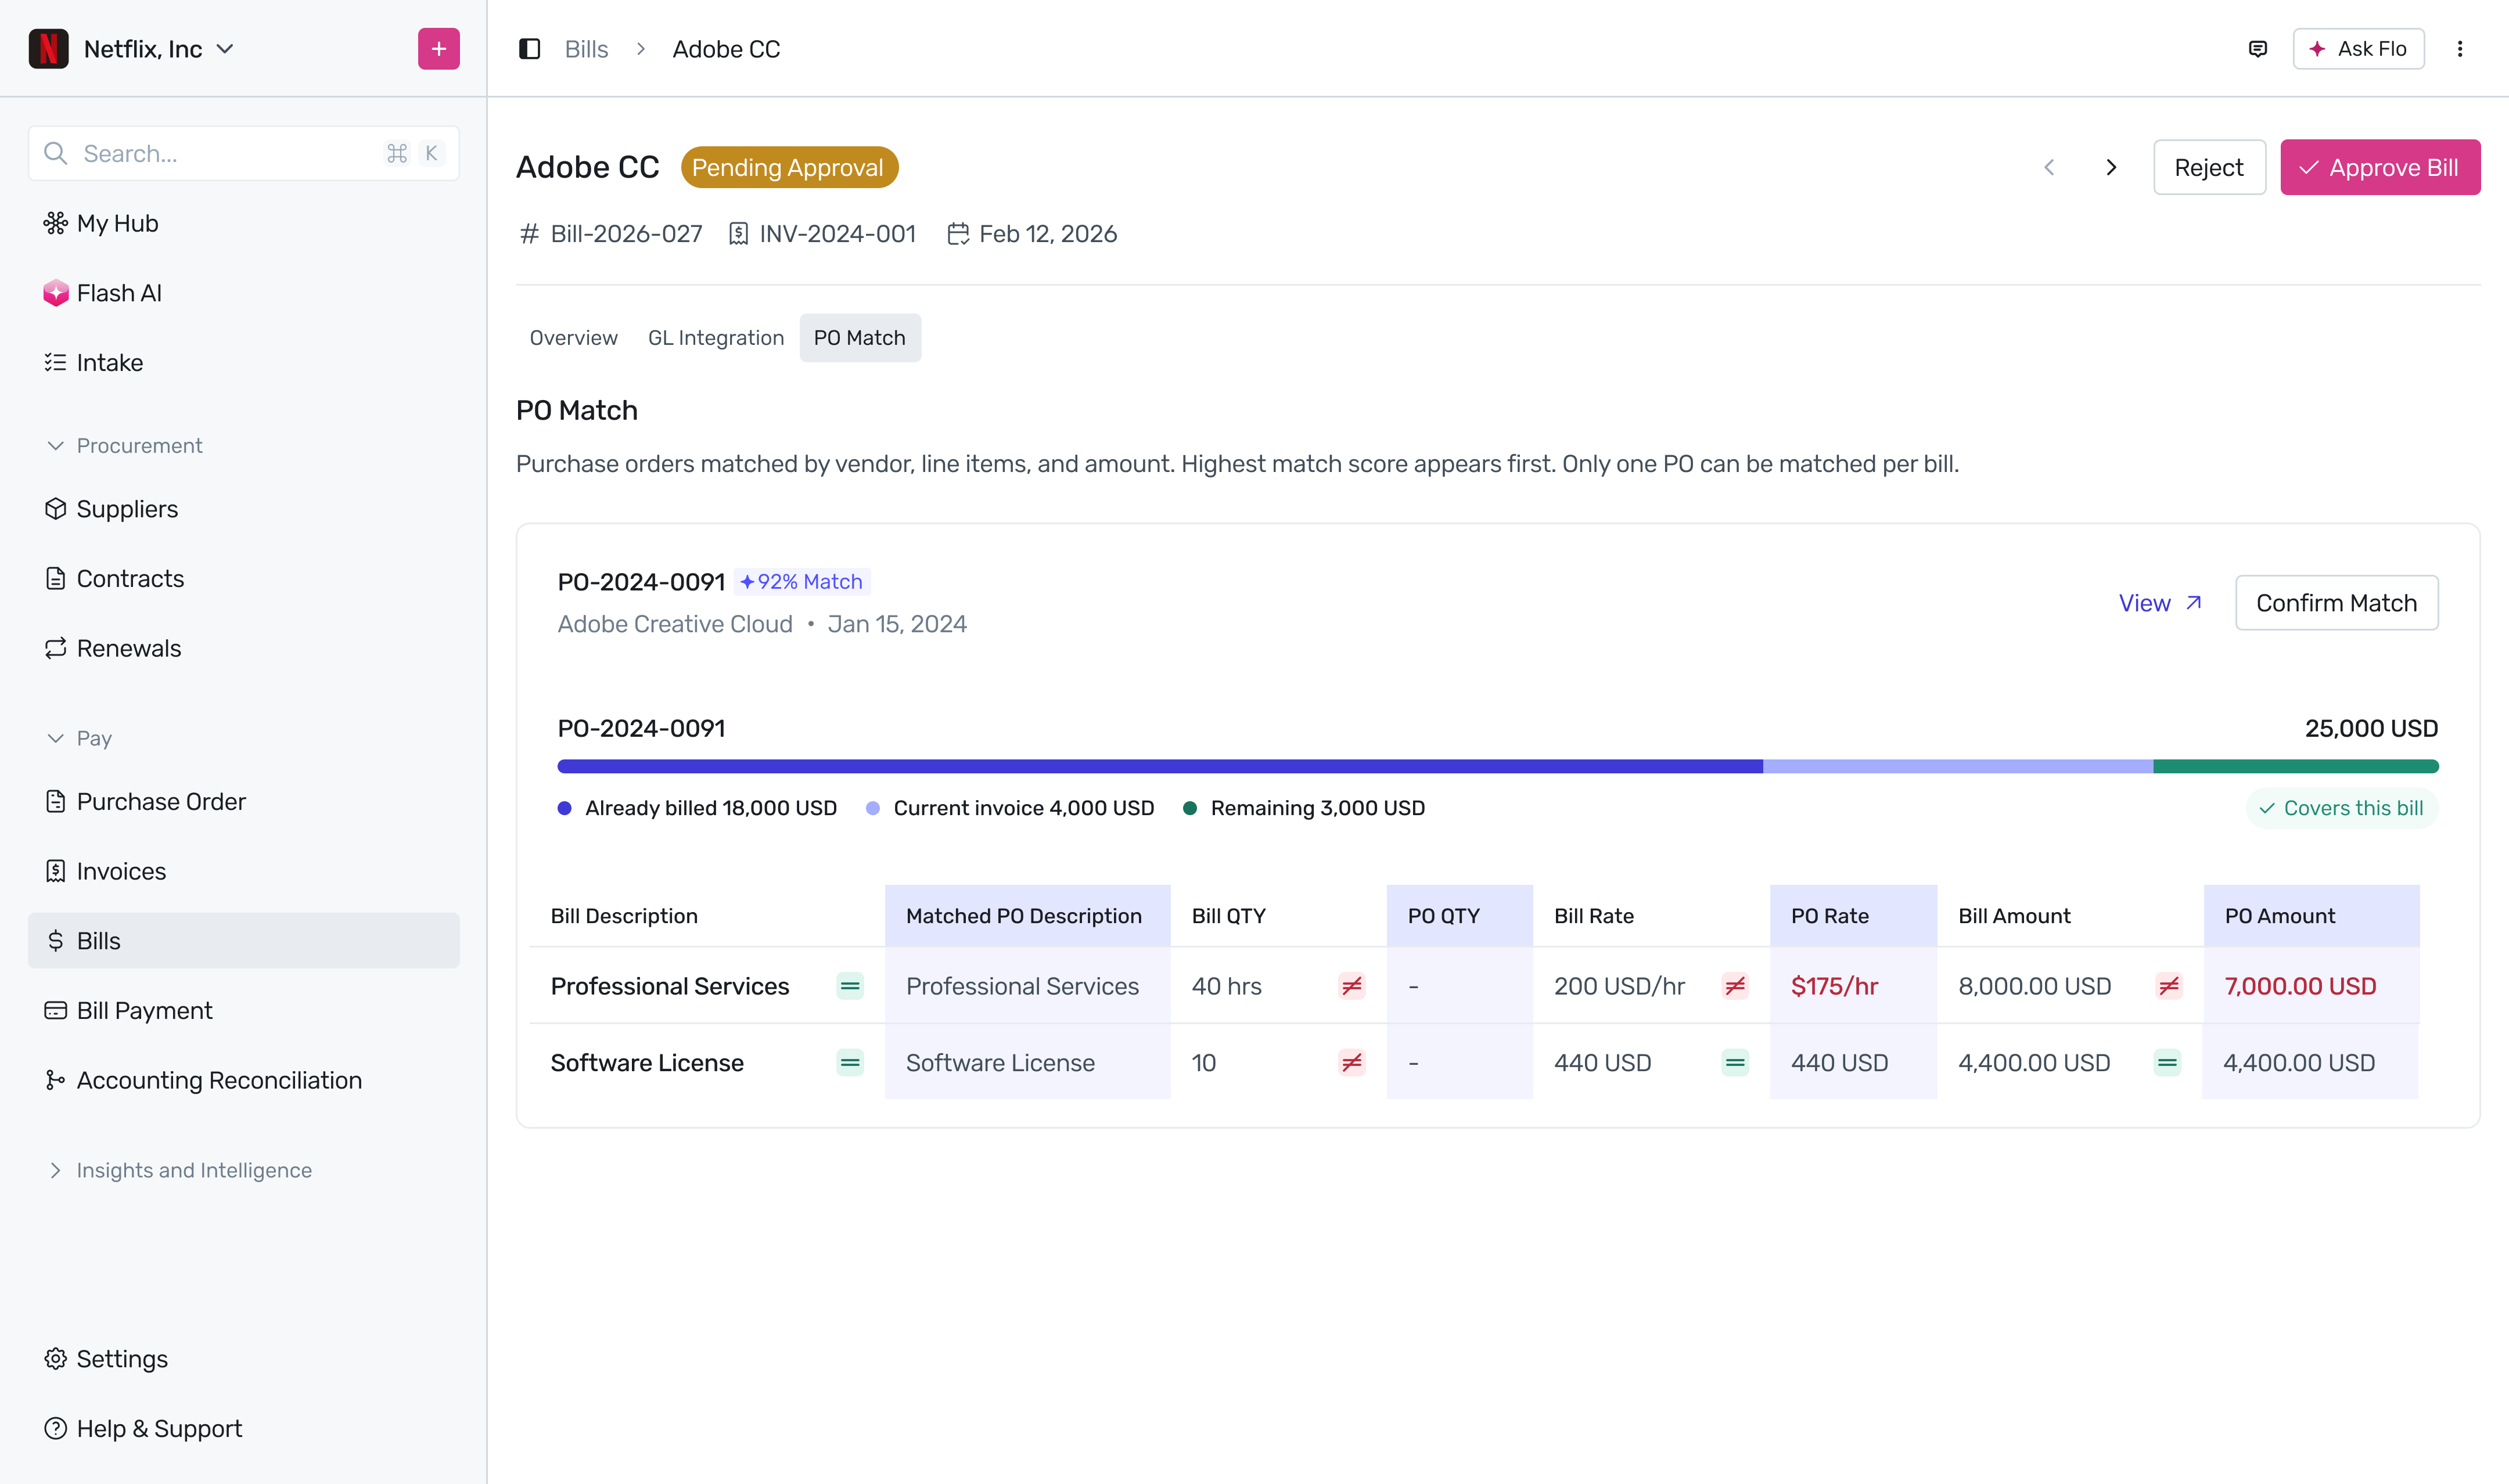Screen dimensions: 2509x1484
Task: Open My Hub in the sidebar
Action: (x=244, y=223)
